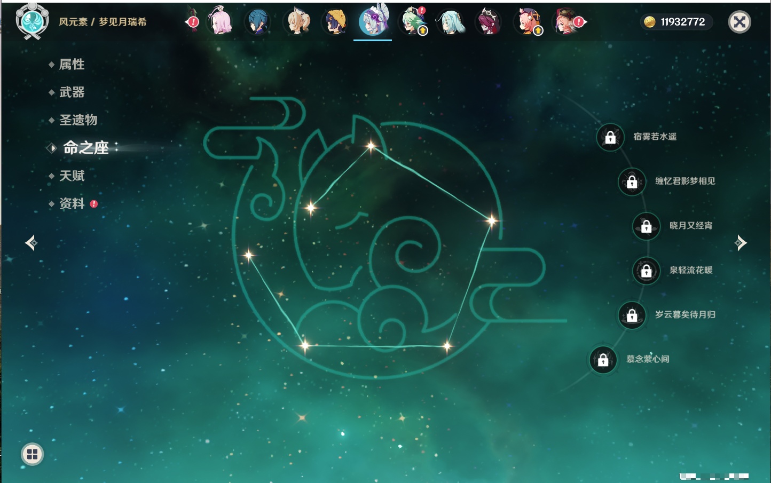771x483 pixels.
Task: Select the maroon-haired character with black headdress
Action: coord(489,22)
